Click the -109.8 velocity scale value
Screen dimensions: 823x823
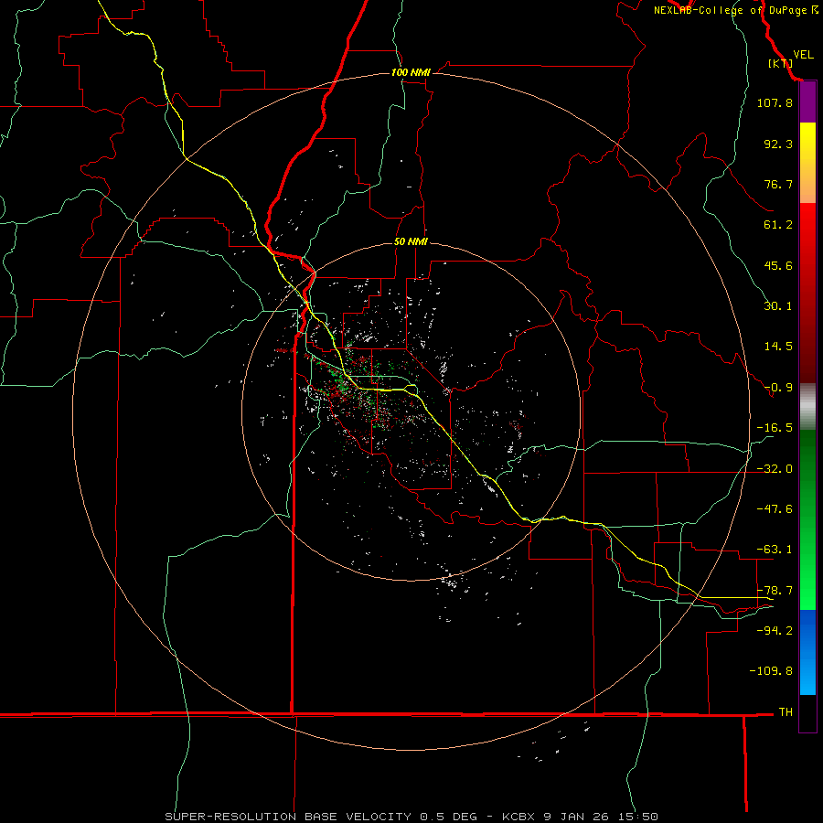771,671
